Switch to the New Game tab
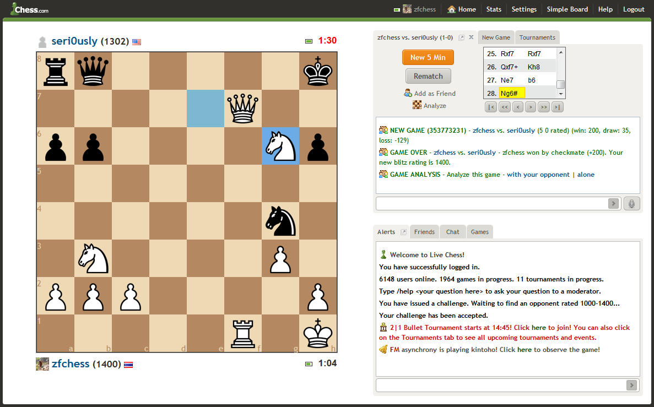Image resolution: width=654 pixels, height=407 pixels. 496,37
